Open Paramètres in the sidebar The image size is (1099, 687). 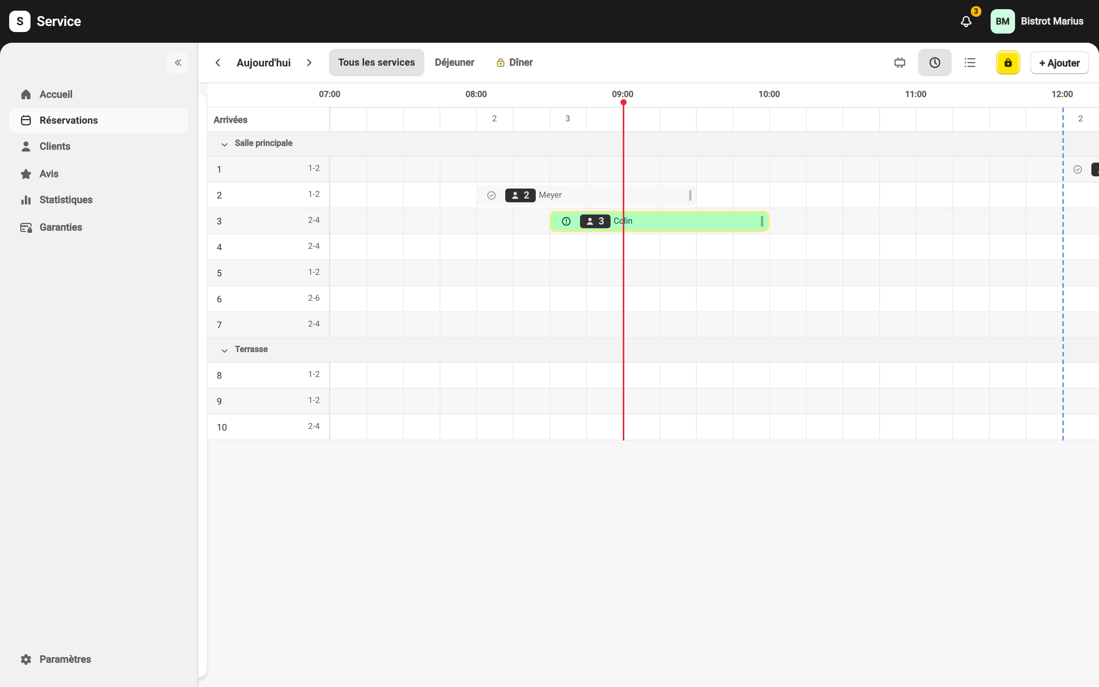coord(98,659)
